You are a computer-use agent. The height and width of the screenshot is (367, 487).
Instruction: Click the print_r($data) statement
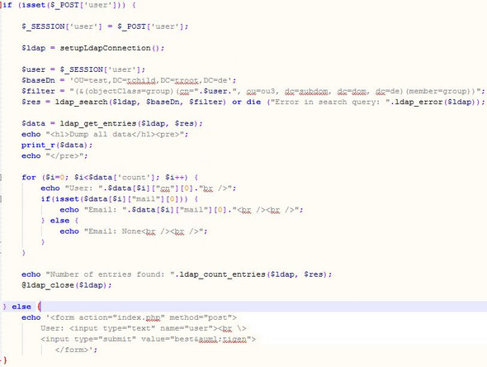[x=57, y=145]
